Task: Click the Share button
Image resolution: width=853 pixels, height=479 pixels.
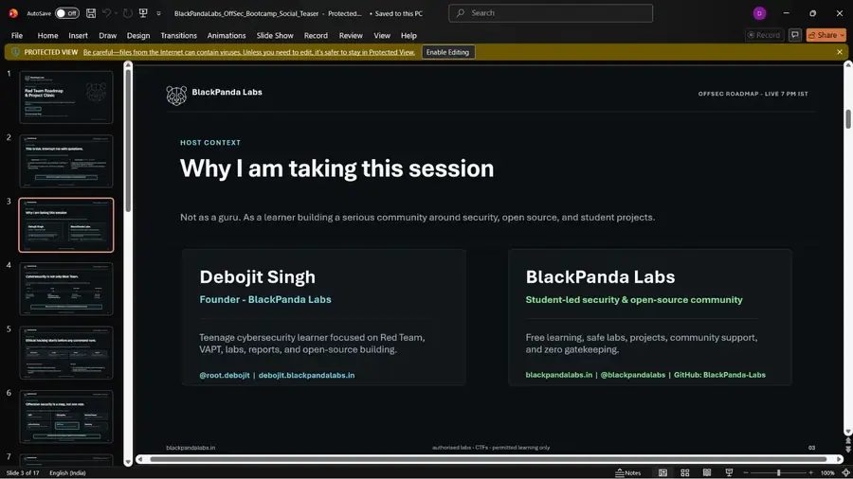Action: pyautogui.click(x=826, y=35)
